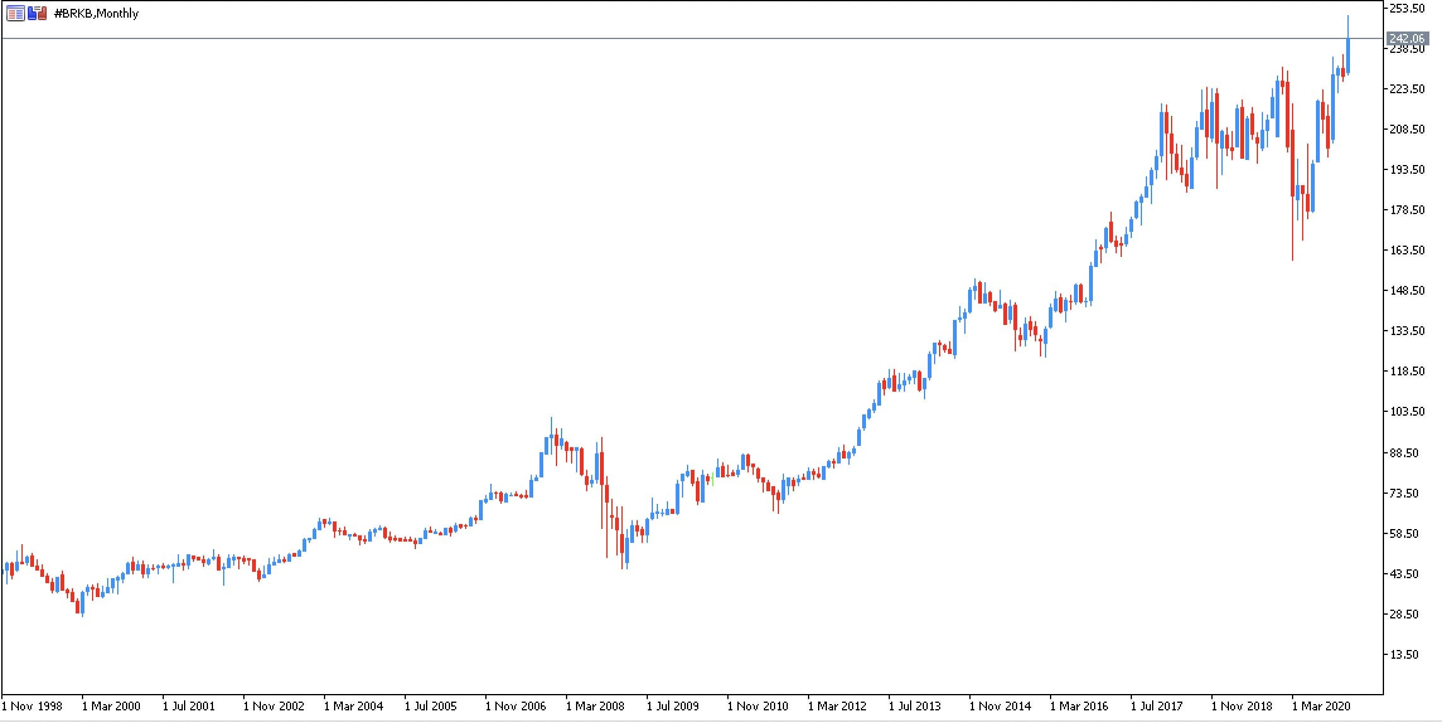Screen dimensions: 1442x723
Task: Click the 1 Nov 2010 date label
Action: [758, 706]
